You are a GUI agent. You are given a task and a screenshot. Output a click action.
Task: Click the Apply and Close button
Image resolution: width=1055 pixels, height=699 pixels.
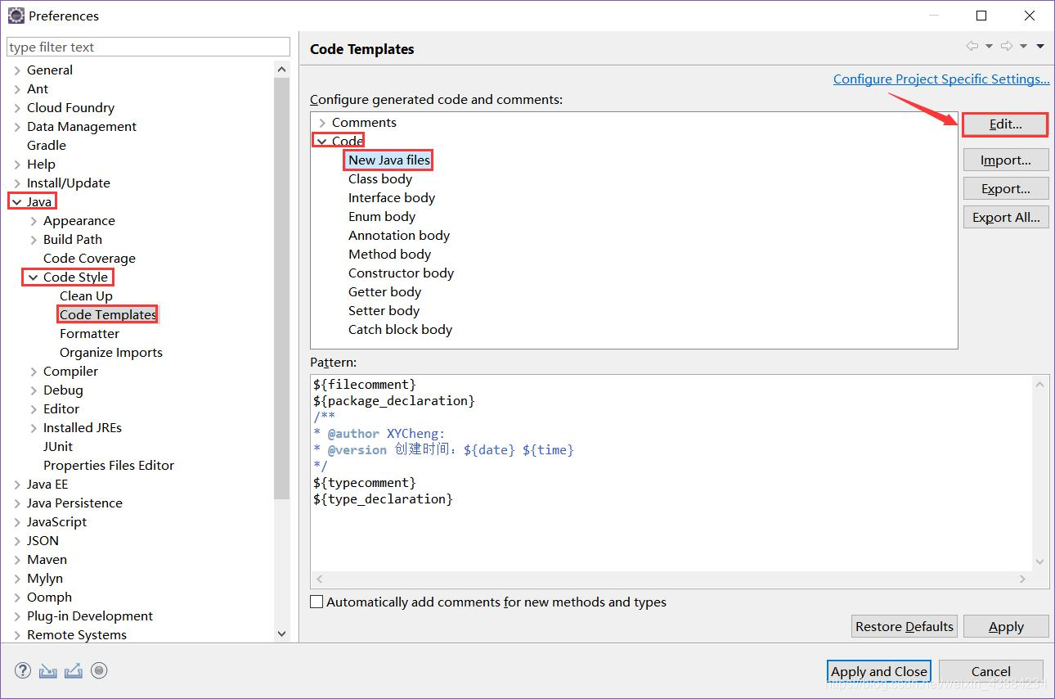(x=879, y=671)
